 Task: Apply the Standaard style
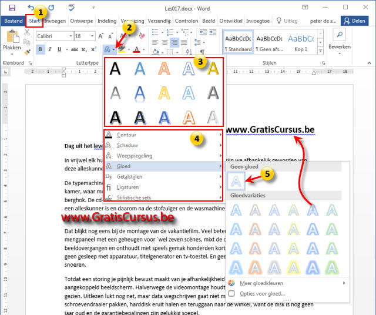coord(238,42)
